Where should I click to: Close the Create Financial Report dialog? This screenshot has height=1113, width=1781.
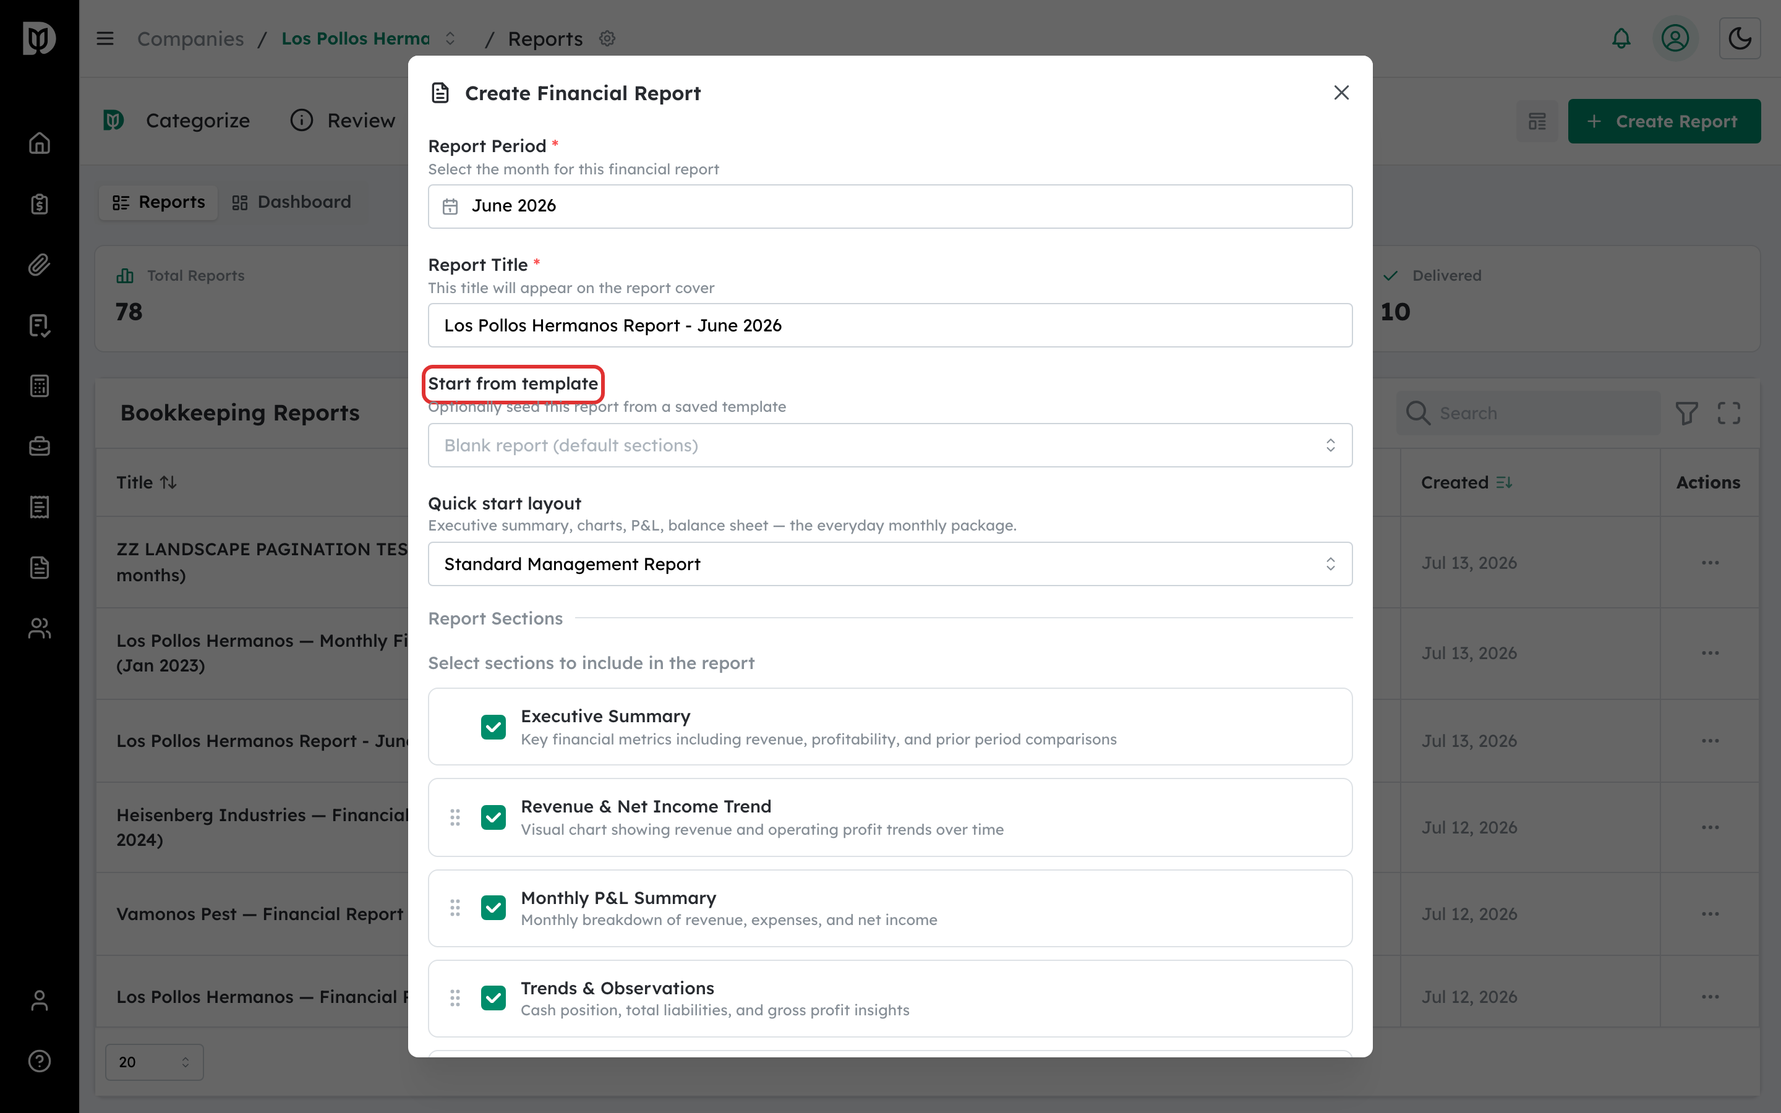click(1341, 93)
